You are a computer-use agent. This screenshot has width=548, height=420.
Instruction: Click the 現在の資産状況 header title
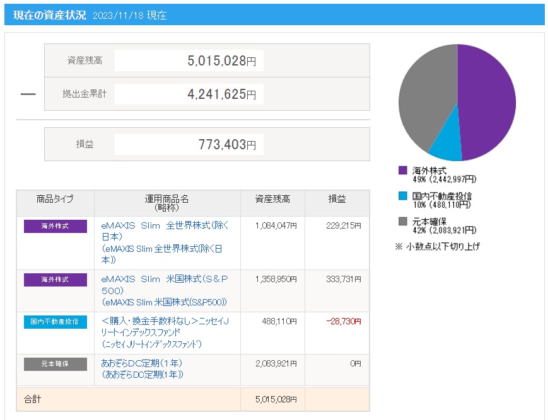[x=49, y=15]
